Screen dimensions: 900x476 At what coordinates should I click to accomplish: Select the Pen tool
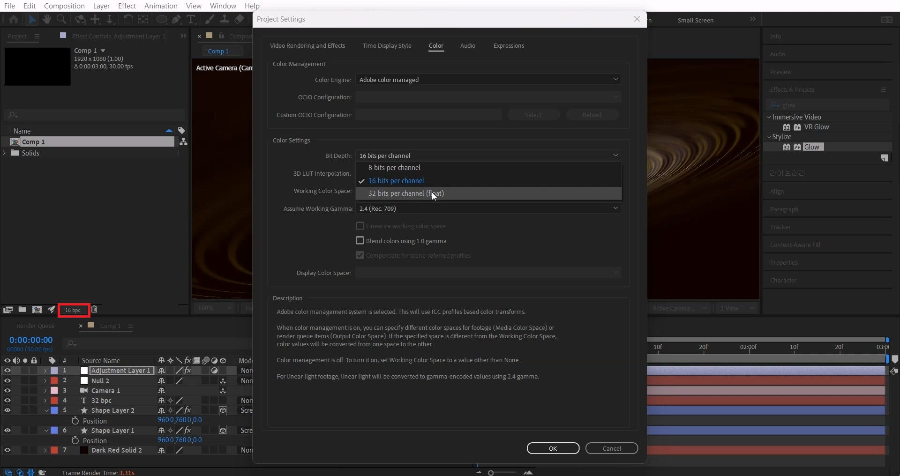(x=176, y=19)
